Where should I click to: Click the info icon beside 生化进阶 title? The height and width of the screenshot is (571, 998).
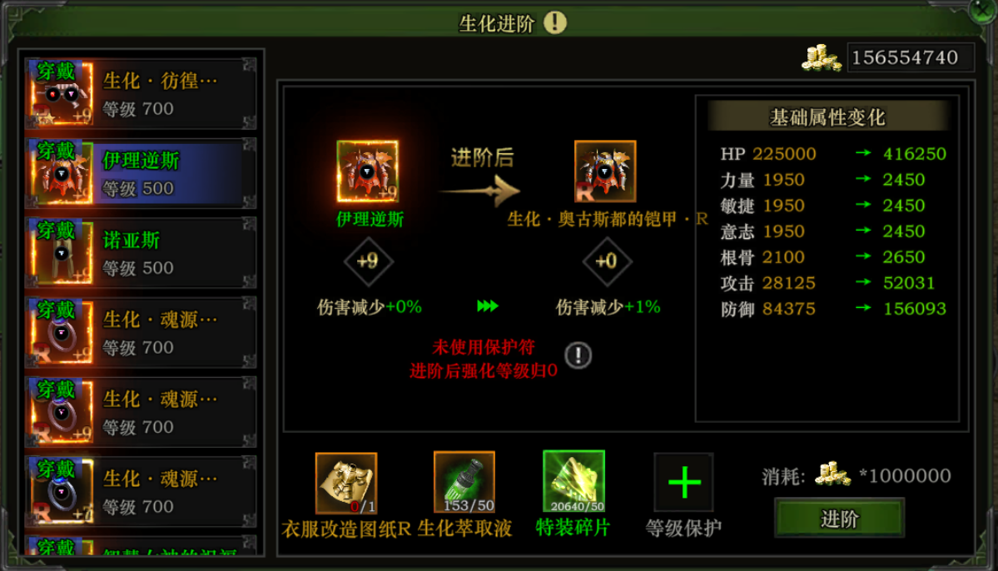click(x=555, y=22)
